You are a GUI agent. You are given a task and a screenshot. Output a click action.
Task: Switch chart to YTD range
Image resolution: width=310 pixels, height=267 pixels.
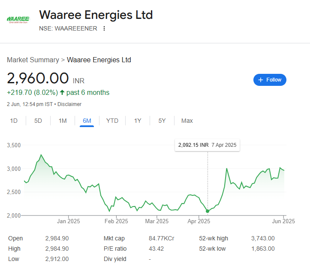112,121
